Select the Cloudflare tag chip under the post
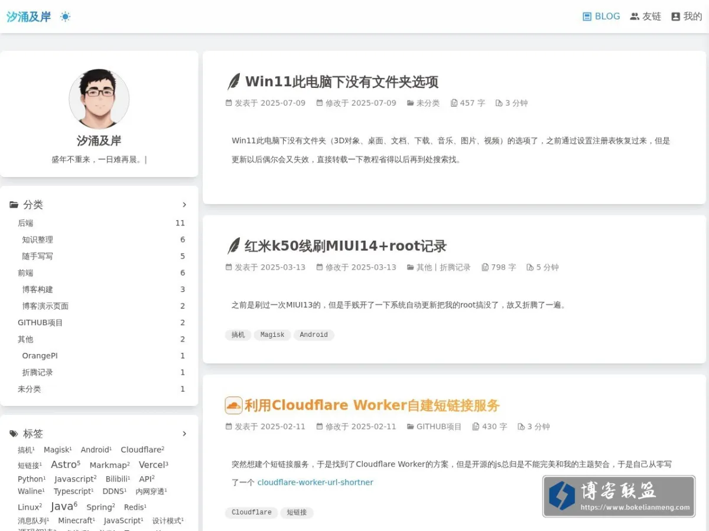 click(251, 512)
